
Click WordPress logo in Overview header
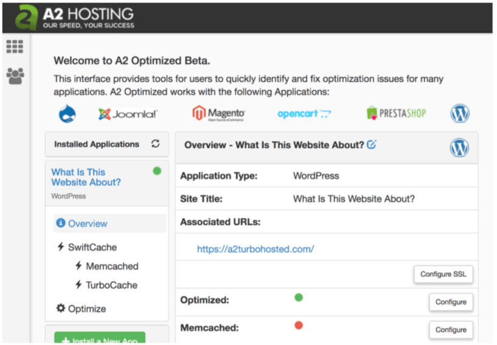click(459, 147)
